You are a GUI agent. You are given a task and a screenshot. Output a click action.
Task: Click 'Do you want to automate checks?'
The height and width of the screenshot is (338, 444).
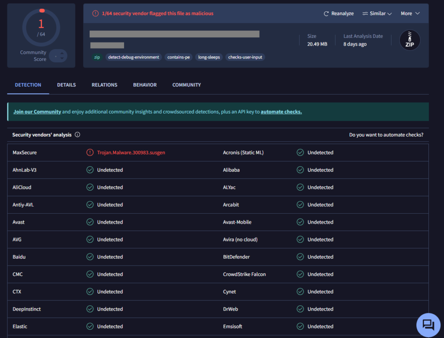tap(386, 135)
